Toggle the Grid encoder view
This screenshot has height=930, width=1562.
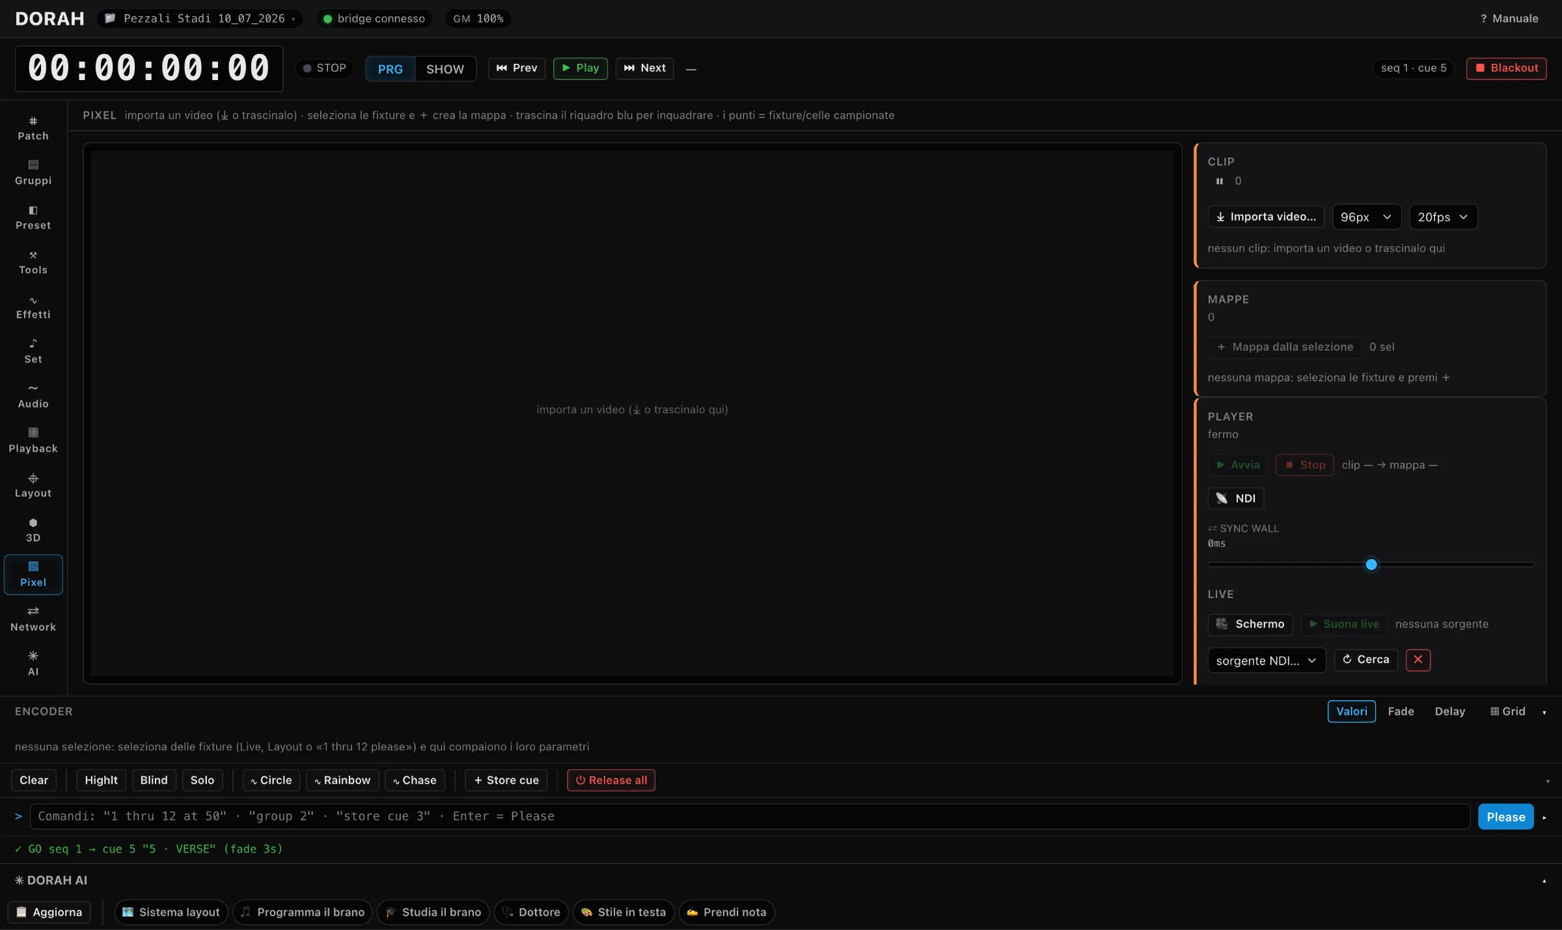(x=1508, y=712)
